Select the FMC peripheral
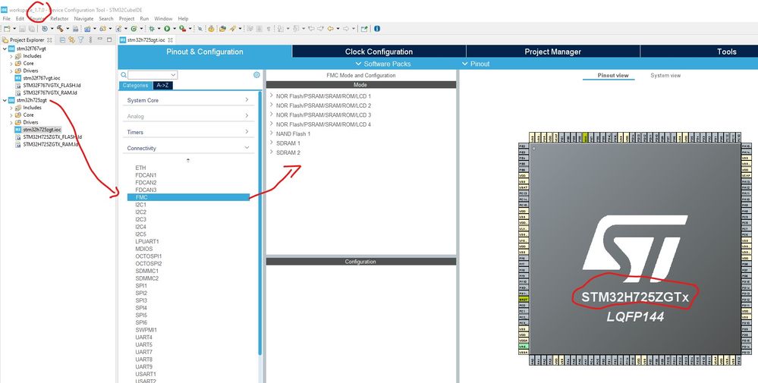 (x=188, y=197)
